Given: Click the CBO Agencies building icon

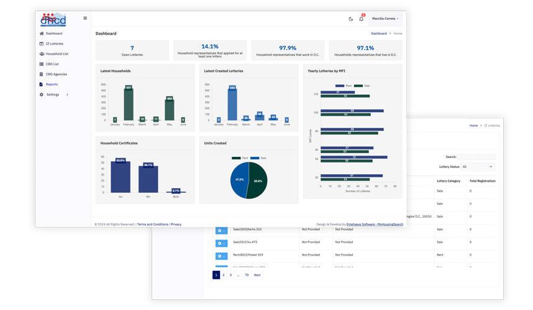Looking at the screenshot, I should pyautogui.click(x=42, y=74).
